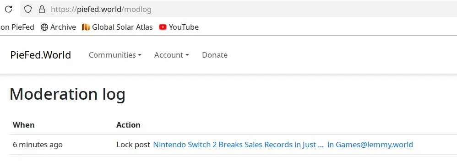The width and height of the screenshot is (457, 166).
Task: Open the Global Solar Atlas bookmark icon
Action: click(86, 27)
